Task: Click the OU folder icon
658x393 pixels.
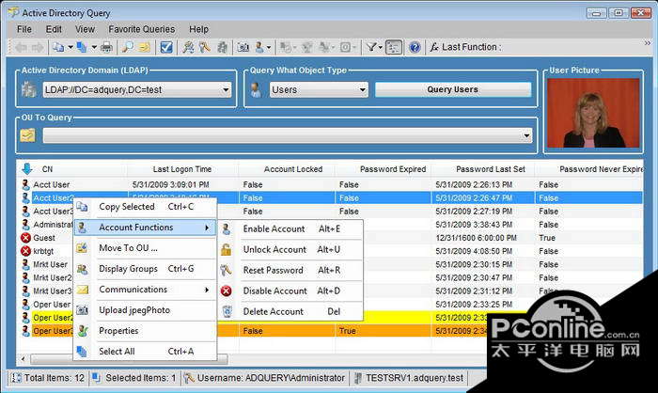Action: 27,135
